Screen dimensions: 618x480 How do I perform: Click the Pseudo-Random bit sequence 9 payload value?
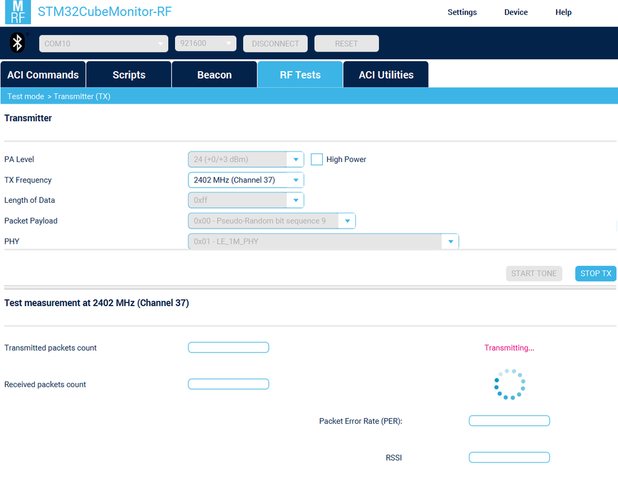click(x=259, y=221)
